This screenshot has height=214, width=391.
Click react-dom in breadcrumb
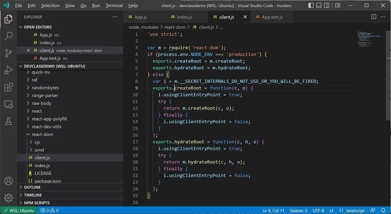point(174,27)
